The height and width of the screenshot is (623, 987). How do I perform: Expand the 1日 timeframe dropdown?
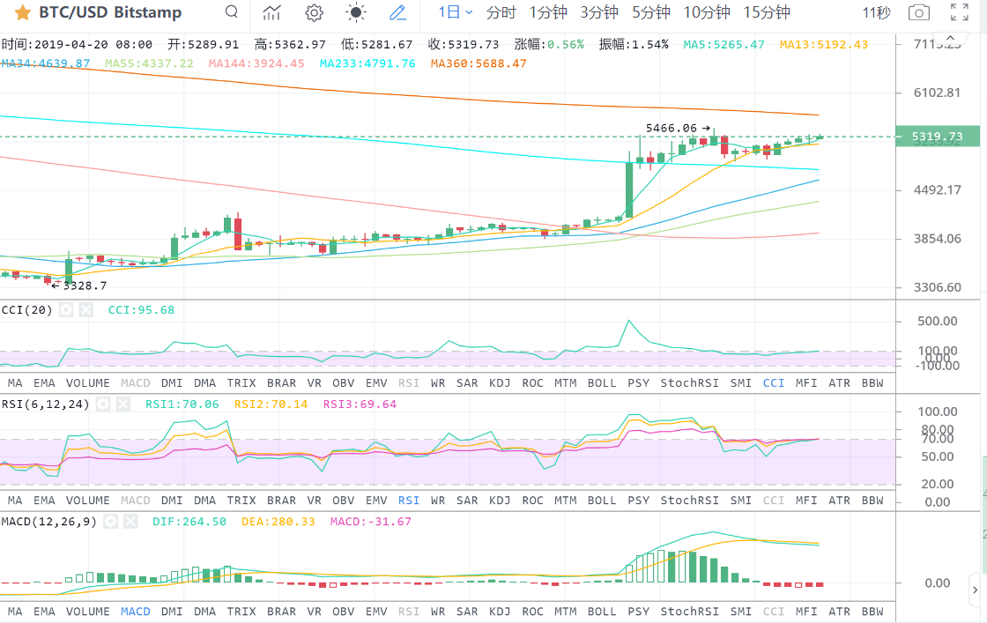pos(456,12)
